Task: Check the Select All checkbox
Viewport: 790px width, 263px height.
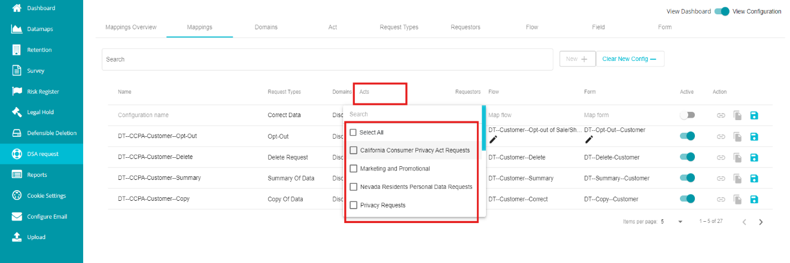Action: (353, 132)
